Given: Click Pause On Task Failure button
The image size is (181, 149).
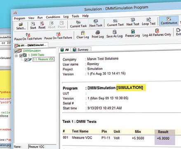Looking at the screenshot, I should 28,37.
